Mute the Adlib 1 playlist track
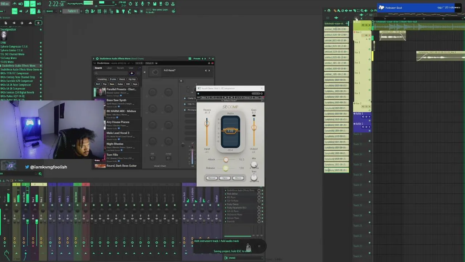Image resolution: width=465 pixels, height=262 pixels. [x=369, y=120]
